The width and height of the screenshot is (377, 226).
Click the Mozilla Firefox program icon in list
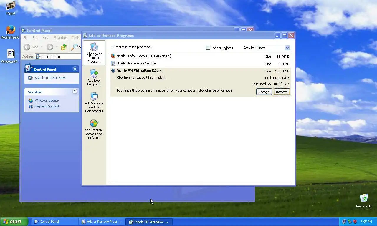coord(113,56)
